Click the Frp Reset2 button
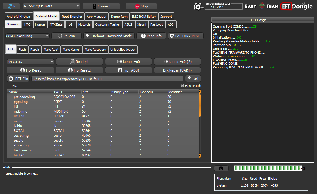This screenshot has height=194, width=317. click(79, 70)
